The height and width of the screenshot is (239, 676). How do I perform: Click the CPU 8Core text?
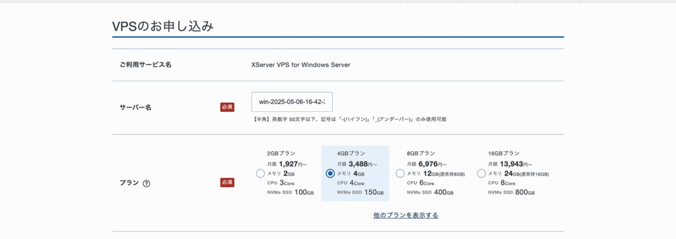tap(502, 183)
